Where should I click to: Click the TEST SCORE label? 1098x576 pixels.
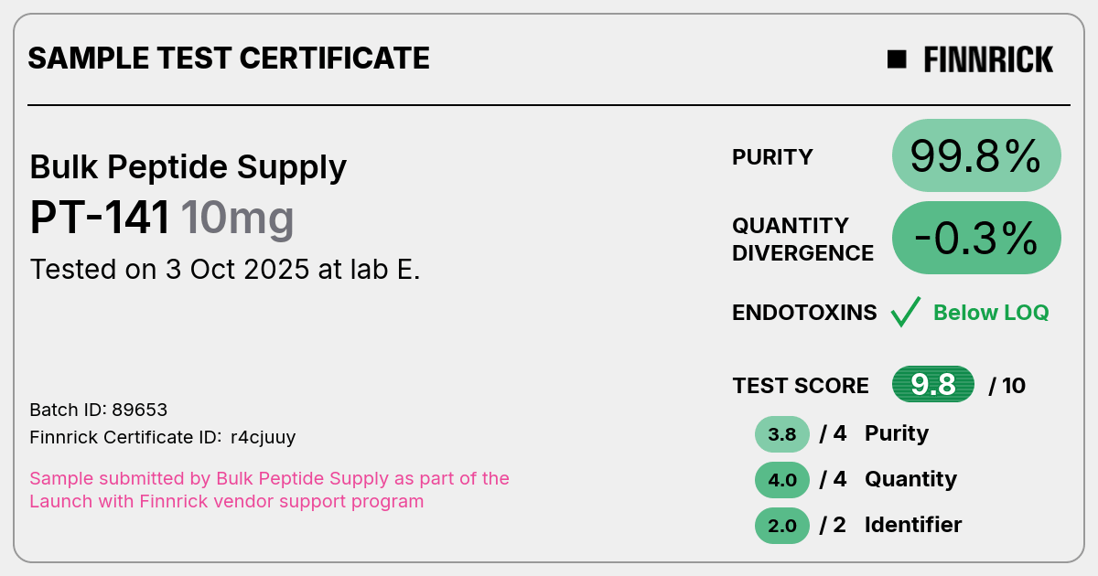coord(801,386)
